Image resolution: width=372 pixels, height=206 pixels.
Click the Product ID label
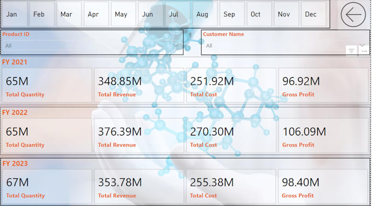click(x=16, y=34)
